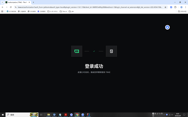188x117 pixels.
Task: Click the green TRAE logo tile
Action: click(77, 51)
